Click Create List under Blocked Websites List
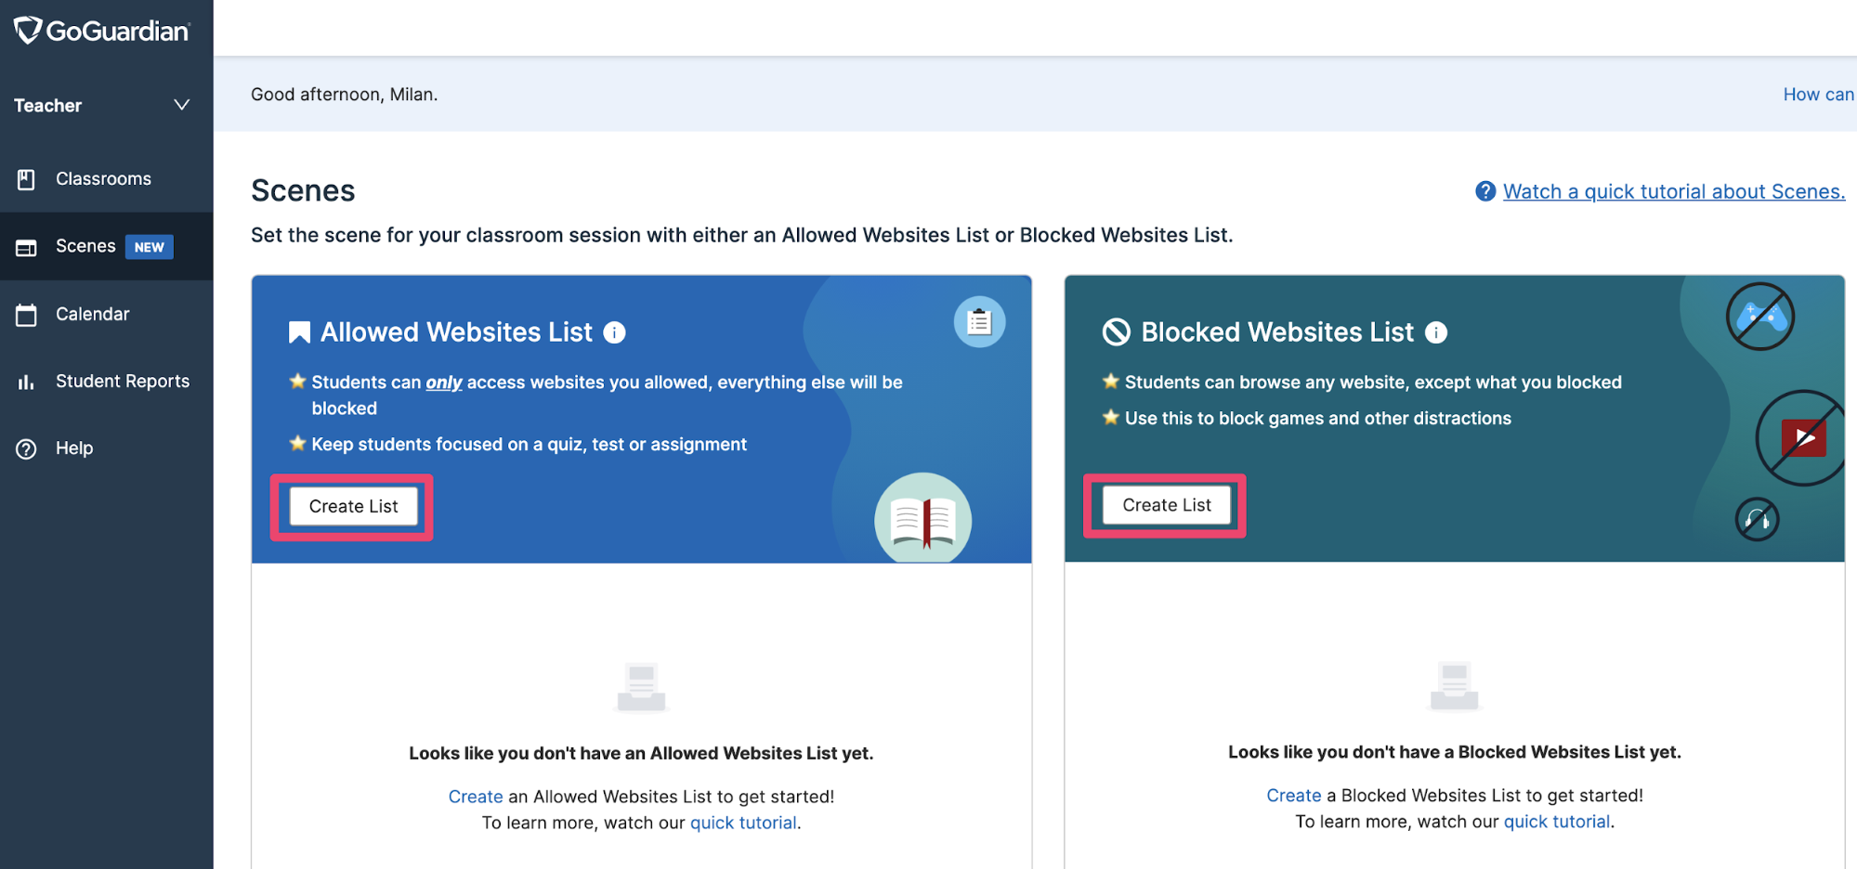The height and width of the screenshot is (869, 1857). click(1166, 505)
